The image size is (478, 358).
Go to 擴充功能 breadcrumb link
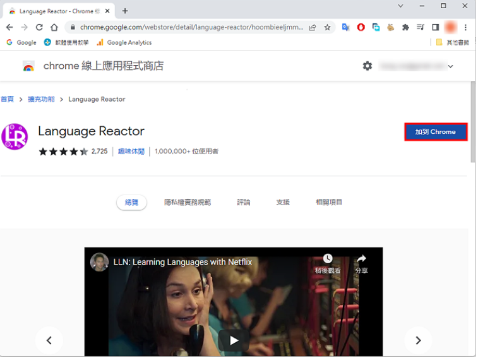[41, 99]
